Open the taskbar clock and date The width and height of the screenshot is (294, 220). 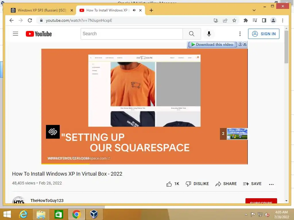point(281,215)
